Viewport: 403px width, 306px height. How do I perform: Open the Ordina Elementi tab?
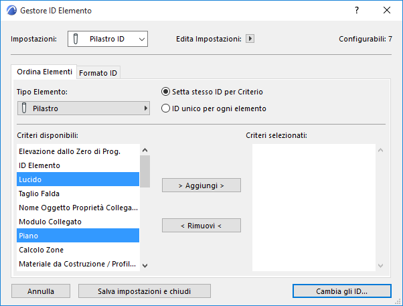pos(44,72)
